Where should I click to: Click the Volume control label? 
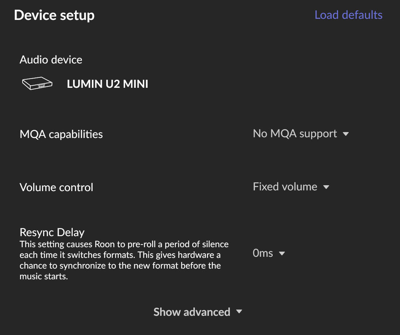(56, 187)
